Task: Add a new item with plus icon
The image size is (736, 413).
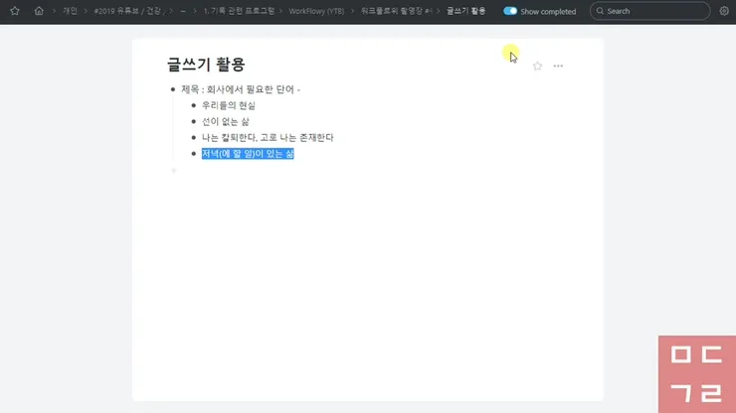Action: [174, 171]
